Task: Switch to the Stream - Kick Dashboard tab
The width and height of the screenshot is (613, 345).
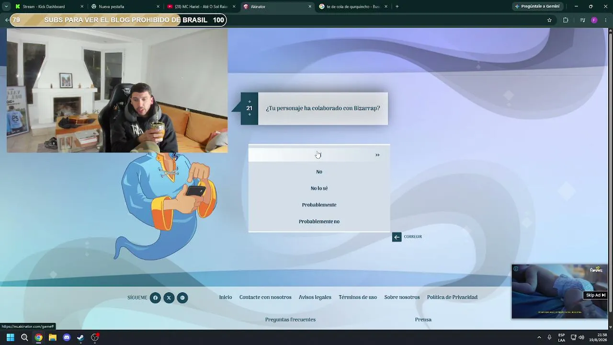Action: coord(49,7)
